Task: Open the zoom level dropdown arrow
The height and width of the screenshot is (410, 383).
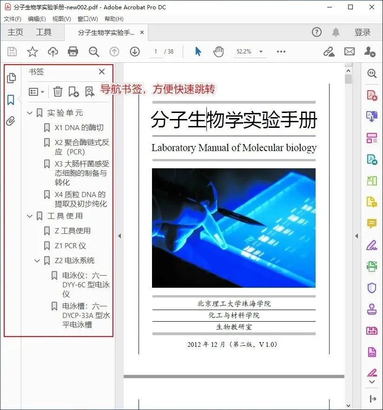Action: (261, 52)
